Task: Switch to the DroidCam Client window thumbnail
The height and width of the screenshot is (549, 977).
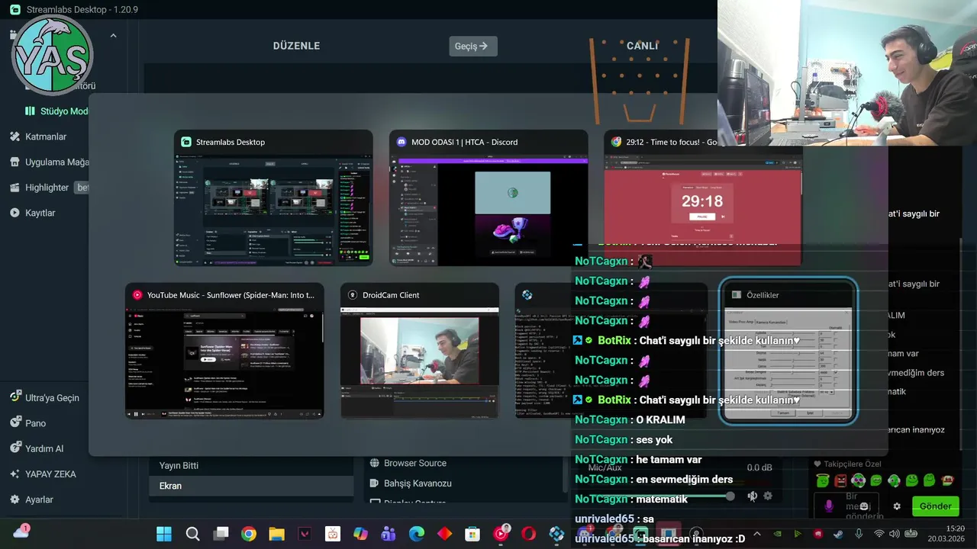Action: [420, 351]
